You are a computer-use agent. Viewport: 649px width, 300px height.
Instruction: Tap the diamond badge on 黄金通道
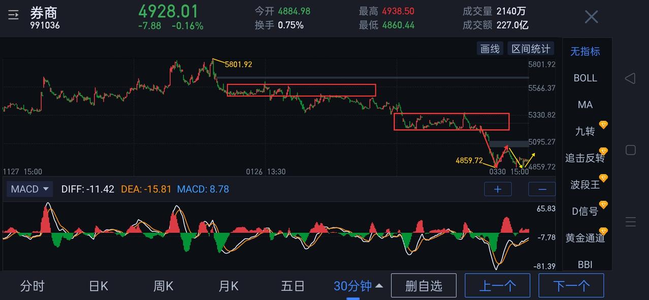click(x=603, y=231)
